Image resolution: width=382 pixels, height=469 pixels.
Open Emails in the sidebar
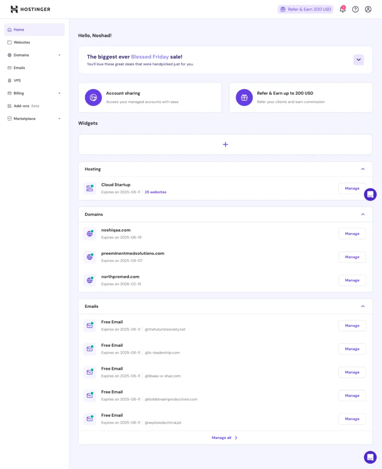click(x=34, y=68)
